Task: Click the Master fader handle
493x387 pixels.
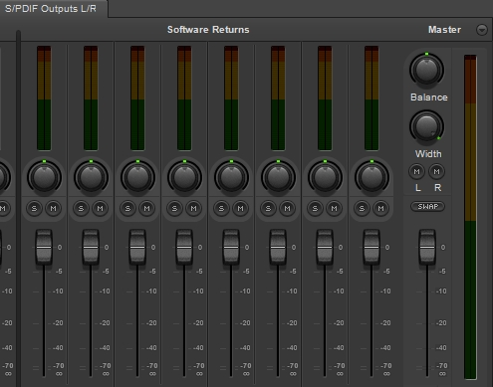Action: [427, 247]
